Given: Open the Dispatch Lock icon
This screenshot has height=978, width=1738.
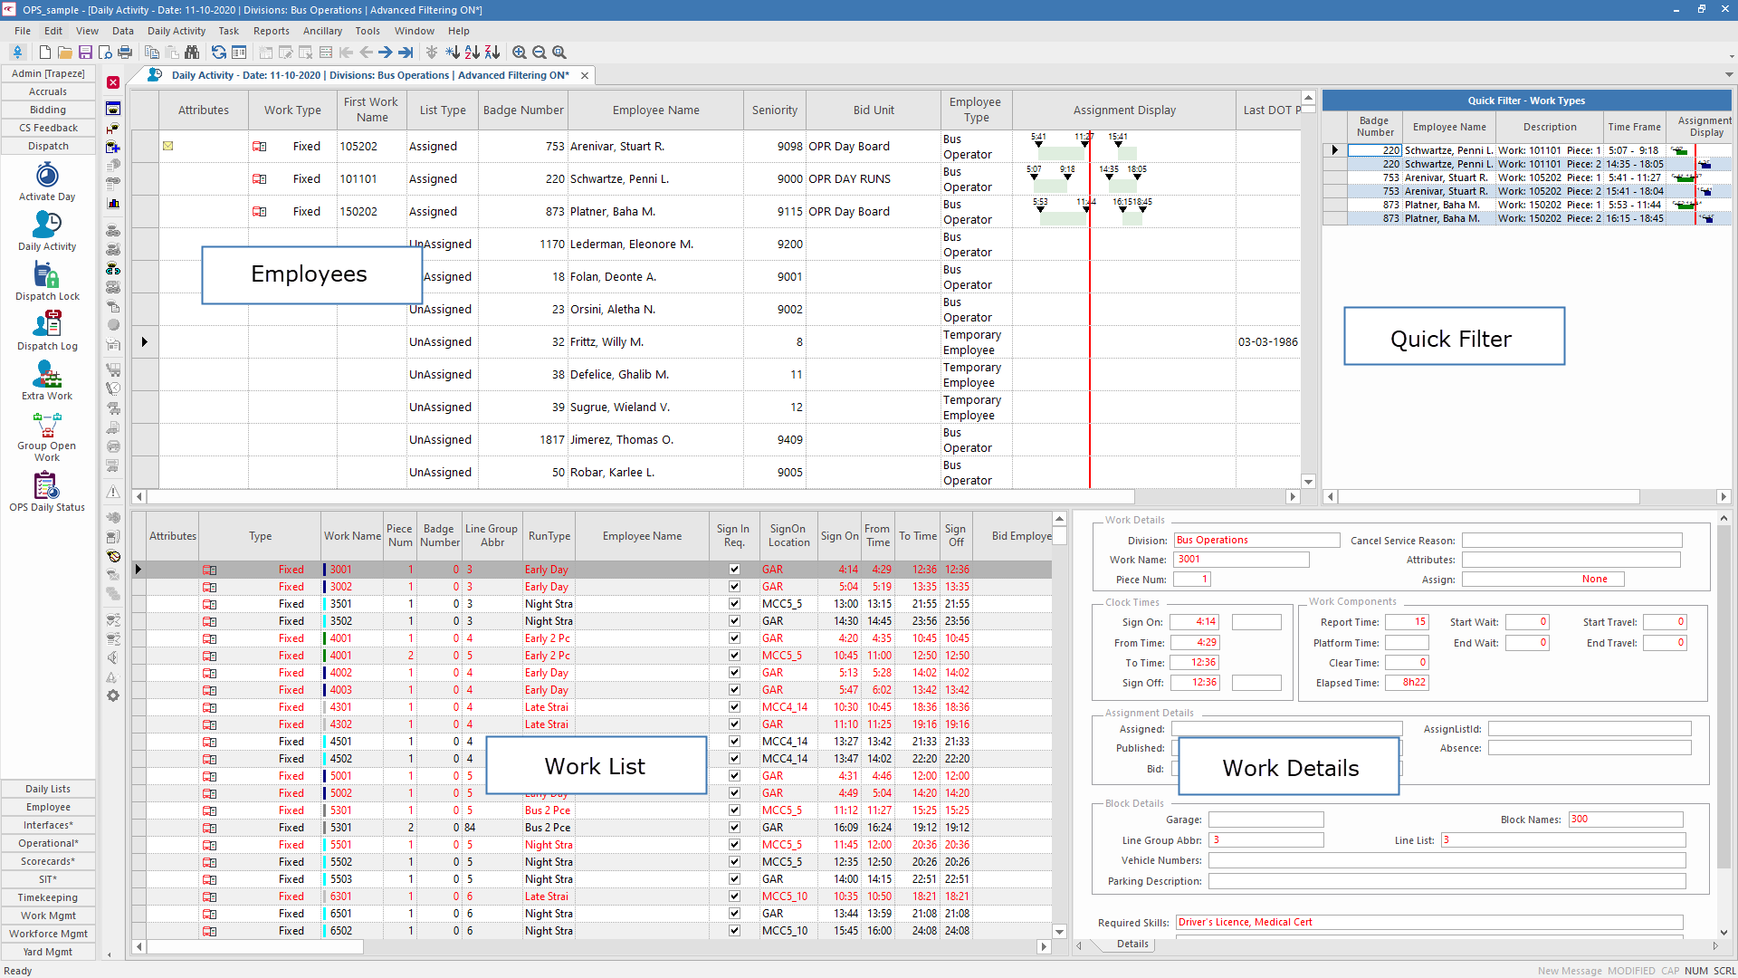Looking at the screenshot, I should coord(47,281).
